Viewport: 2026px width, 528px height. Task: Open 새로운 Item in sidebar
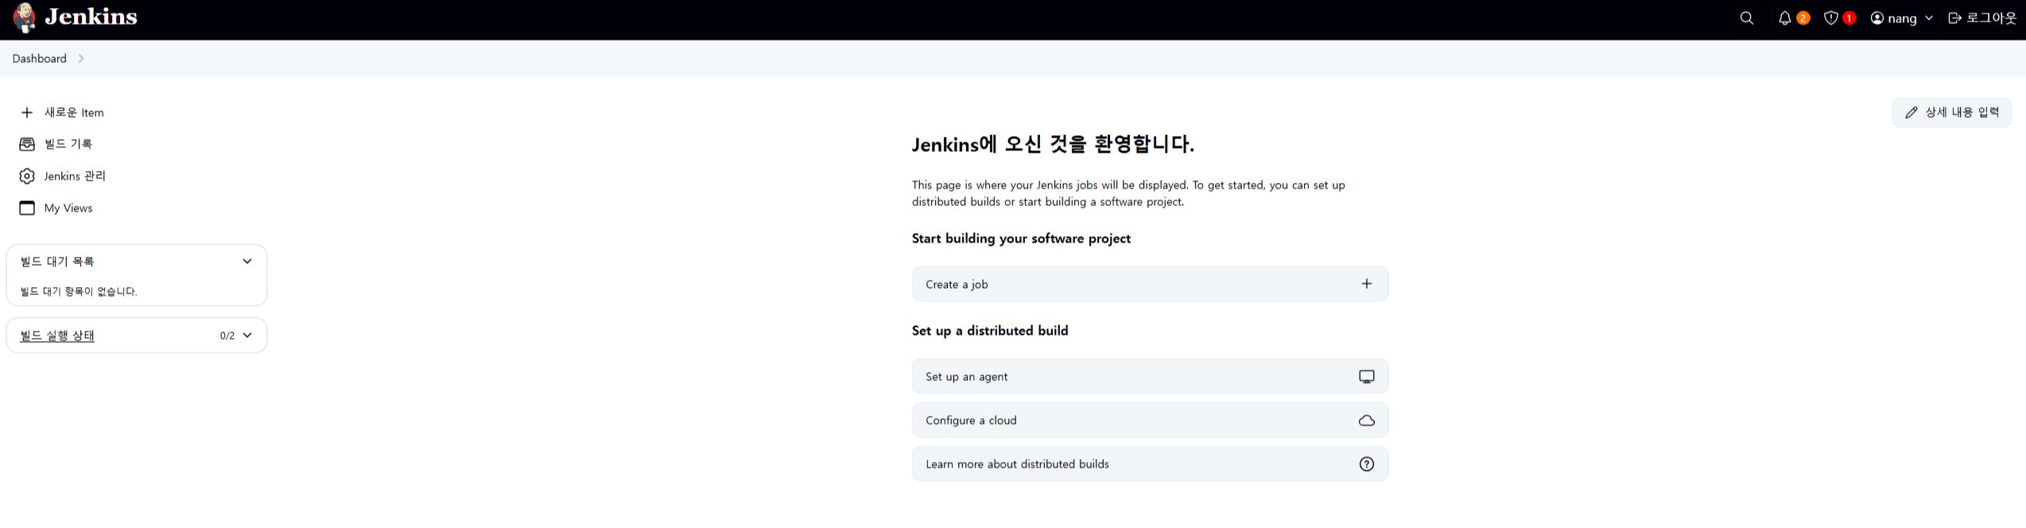pos(74,113)
